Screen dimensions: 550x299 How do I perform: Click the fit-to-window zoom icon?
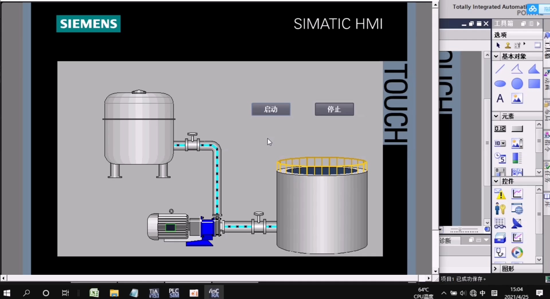coord(487,229)
